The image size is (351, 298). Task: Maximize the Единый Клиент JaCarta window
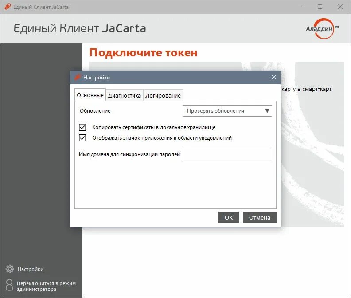click(320, 7)
